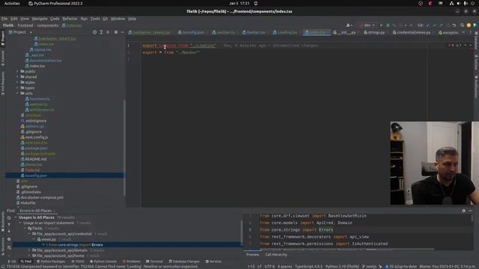Click the next occurrence down arrow in Find panel
Image resolution: width=479 pixels, height=269 pixels.
9,231
